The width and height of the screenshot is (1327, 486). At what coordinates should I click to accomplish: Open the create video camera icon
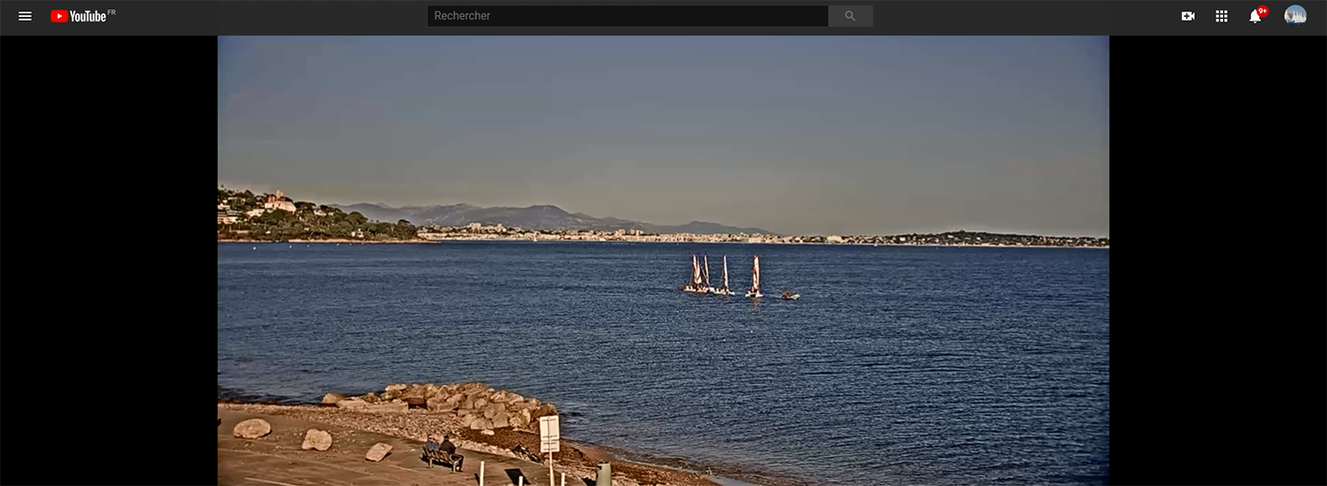point(1187,16)
